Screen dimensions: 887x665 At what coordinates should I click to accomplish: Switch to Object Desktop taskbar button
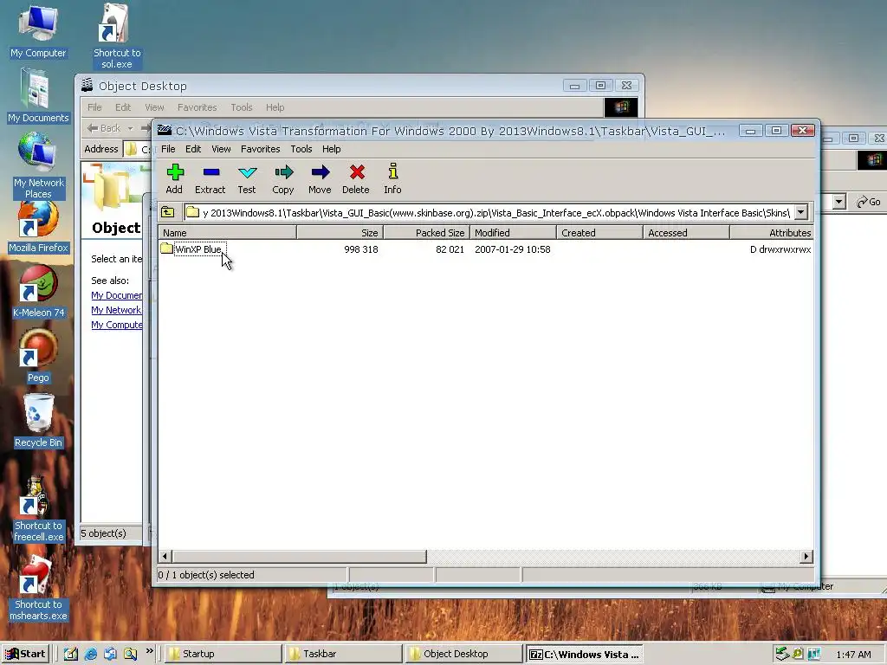click(x=463, y=654)
